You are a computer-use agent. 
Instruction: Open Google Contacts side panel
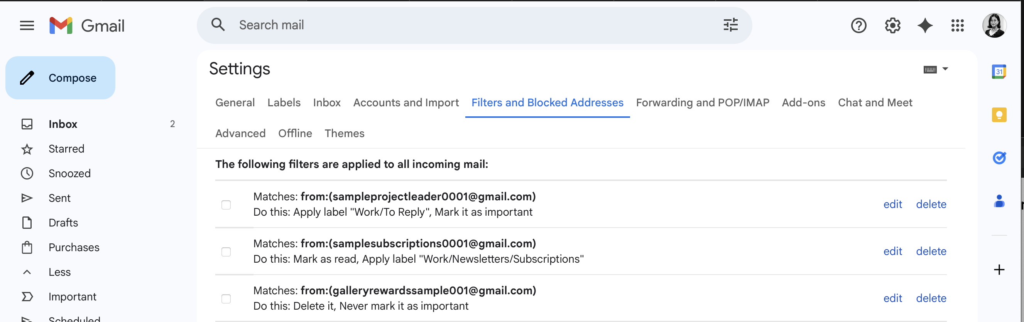point(999,201)
